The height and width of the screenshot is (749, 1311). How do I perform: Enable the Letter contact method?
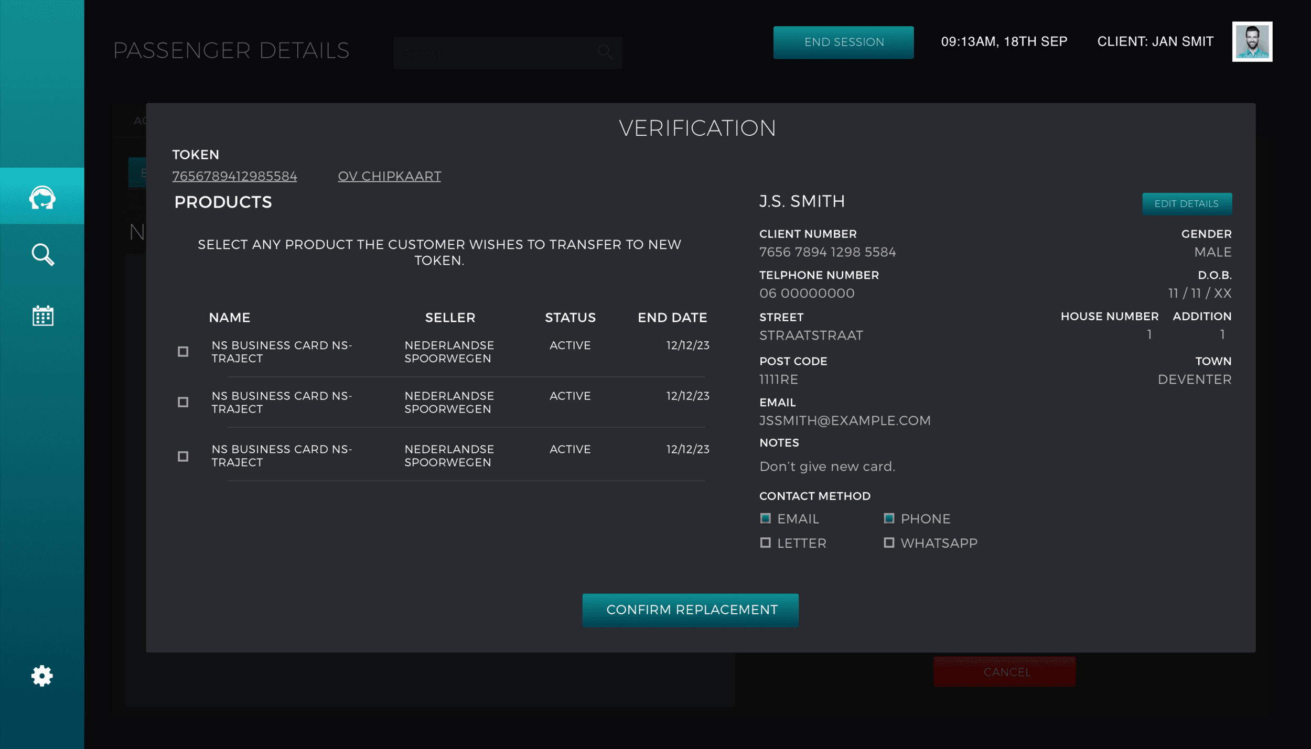pyautogui.click(x=765, y=542)
